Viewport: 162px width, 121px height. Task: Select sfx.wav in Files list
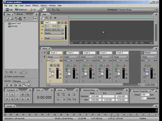coord(13,26)
